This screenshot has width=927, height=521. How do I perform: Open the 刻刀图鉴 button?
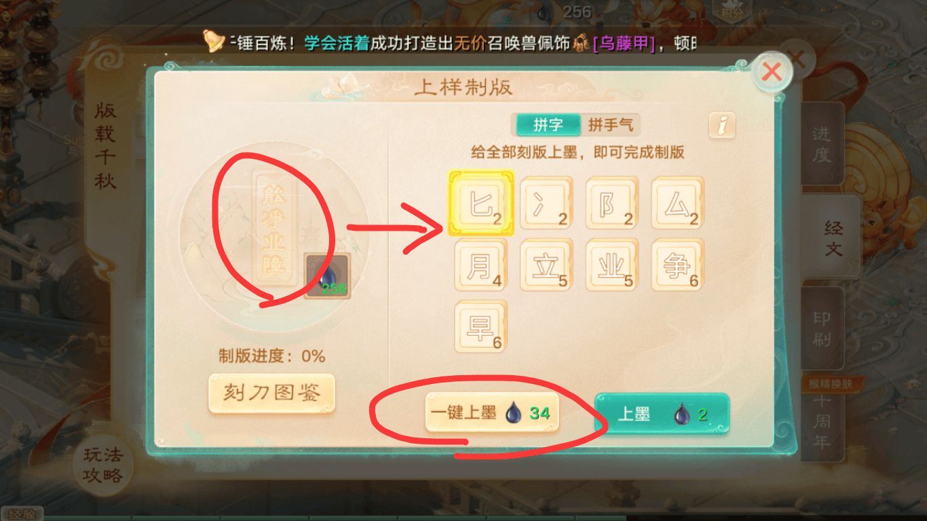point(271,393)
